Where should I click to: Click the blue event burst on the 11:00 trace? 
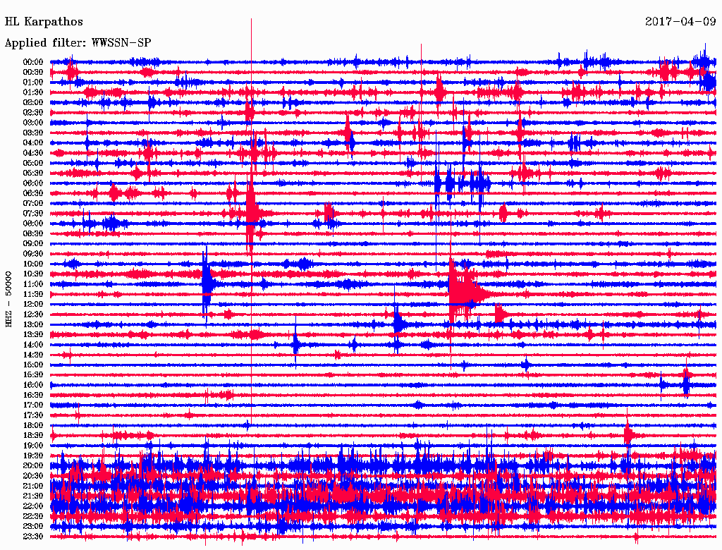tap(207, 283)
